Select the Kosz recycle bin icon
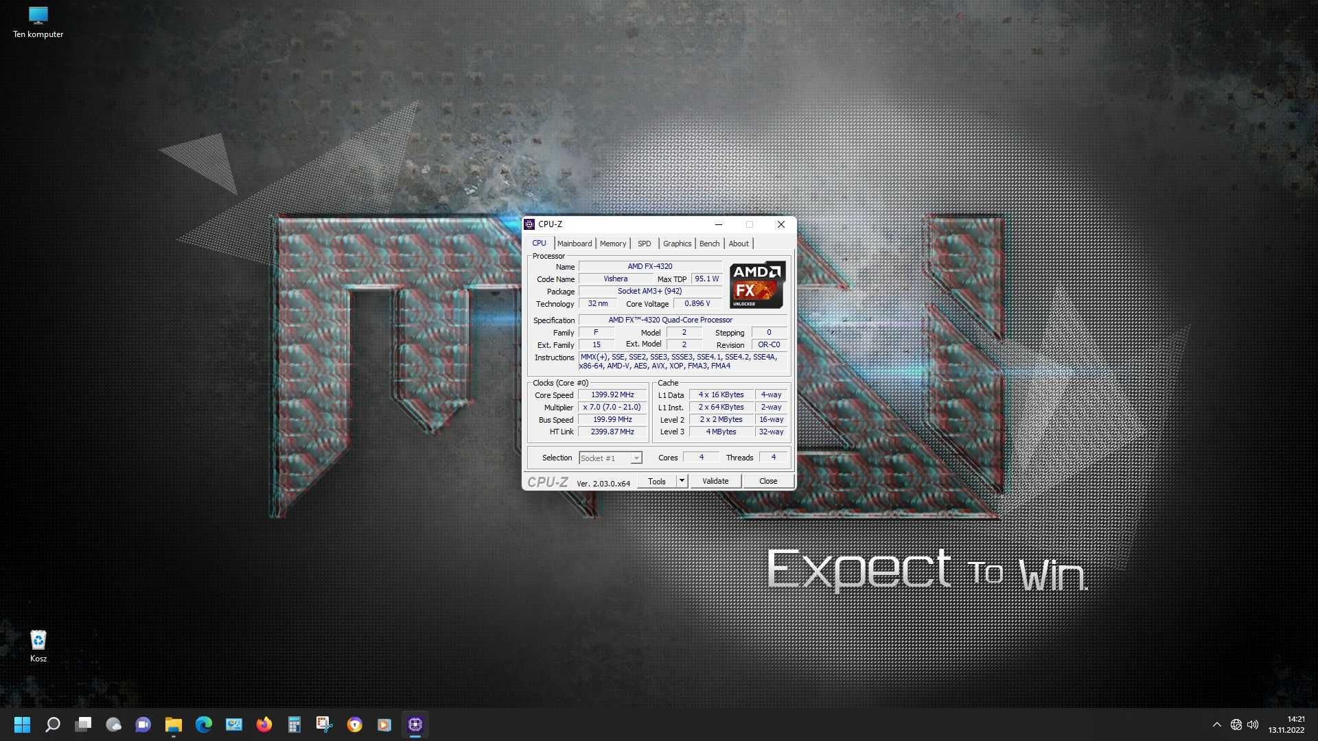Viewport: 1318px width, 741px height. [38, 646]
